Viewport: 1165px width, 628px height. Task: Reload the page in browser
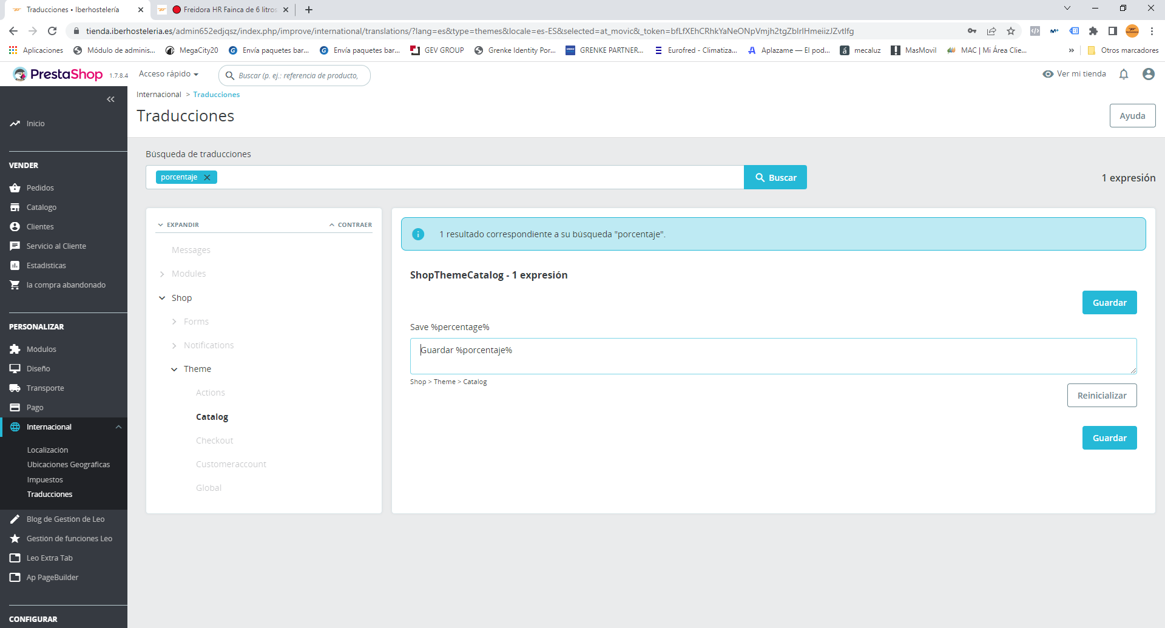tap(52, 31)
